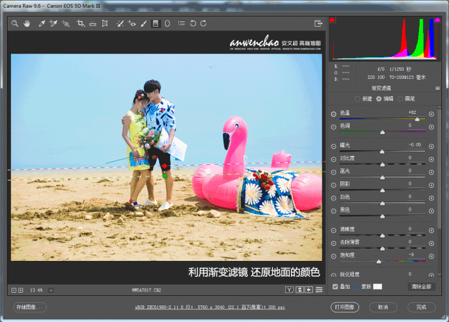
Task: Select the red gradient filter pin on image
Action: click(165, 166)
